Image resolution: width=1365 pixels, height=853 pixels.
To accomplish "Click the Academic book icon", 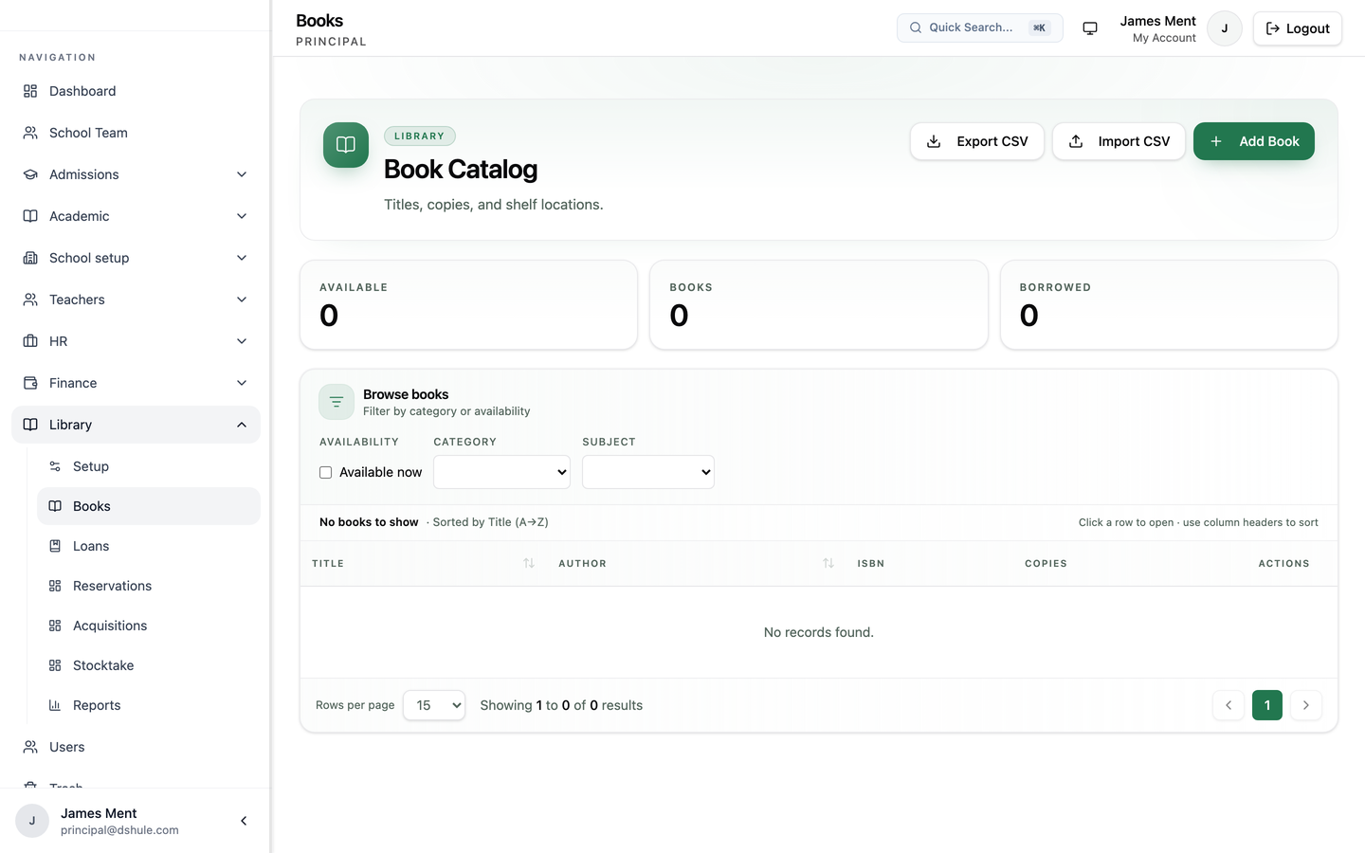I will point(30,216).
